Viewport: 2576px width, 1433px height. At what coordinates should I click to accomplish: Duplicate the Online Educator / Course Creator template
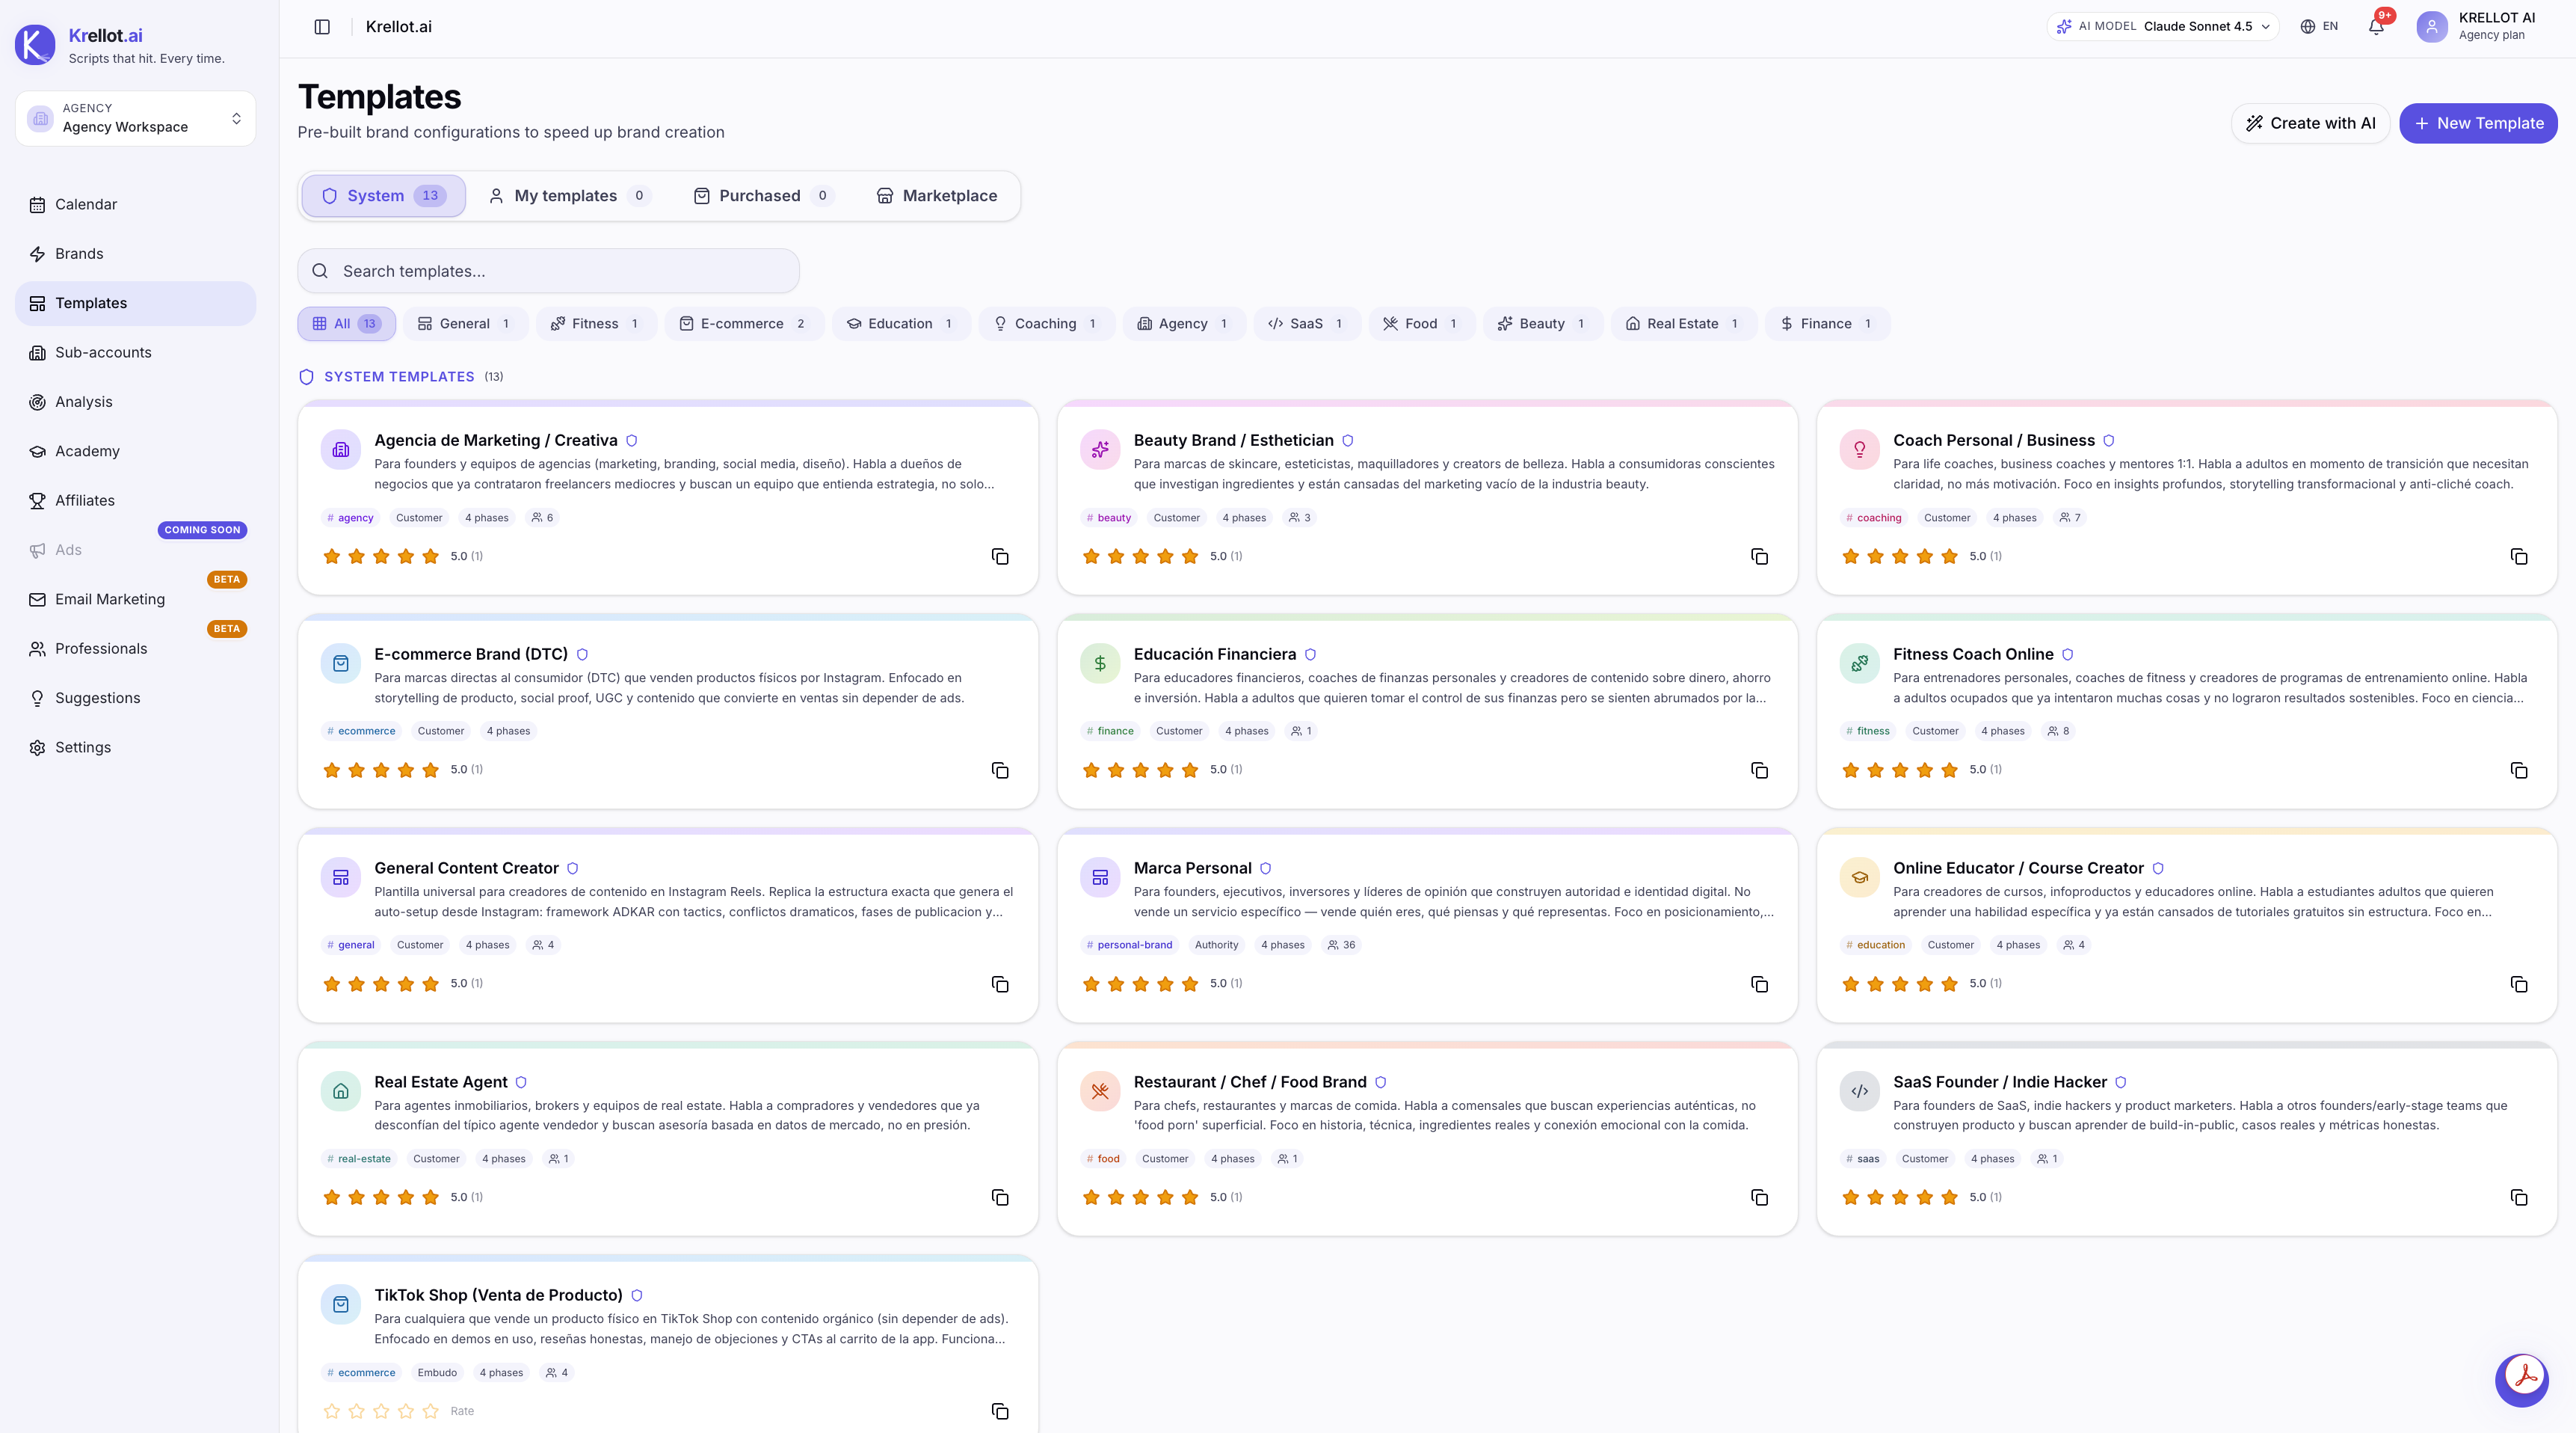point(2519,985)
